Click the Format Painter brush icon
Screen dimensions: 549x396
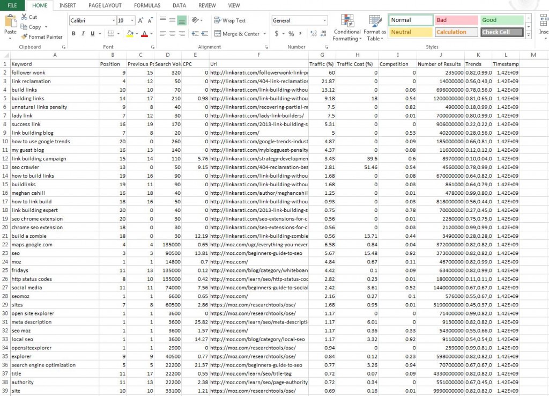[x=24, y=37]
